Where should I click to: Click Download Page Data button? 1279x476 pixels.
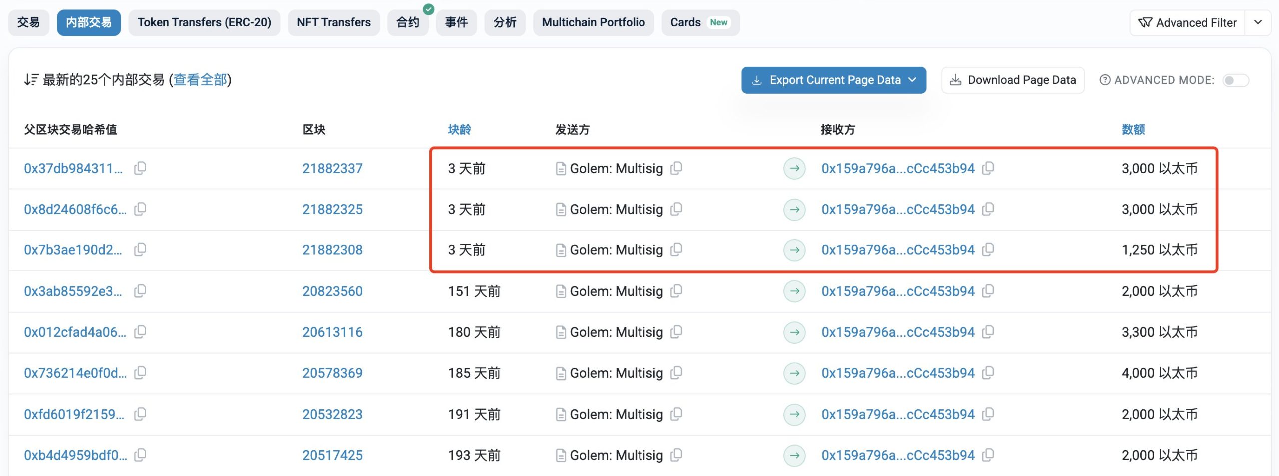tap(1013, 80)
